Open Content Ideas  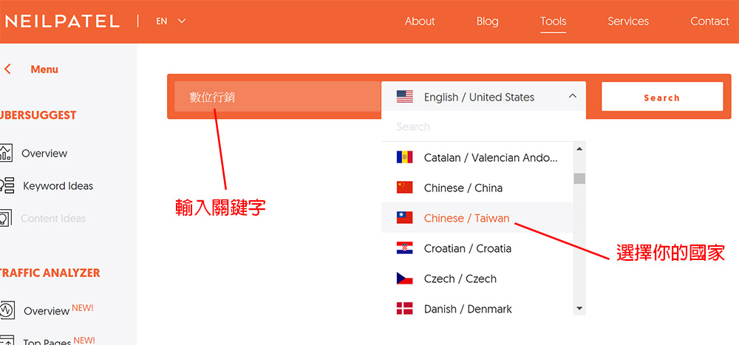point(53,218)
